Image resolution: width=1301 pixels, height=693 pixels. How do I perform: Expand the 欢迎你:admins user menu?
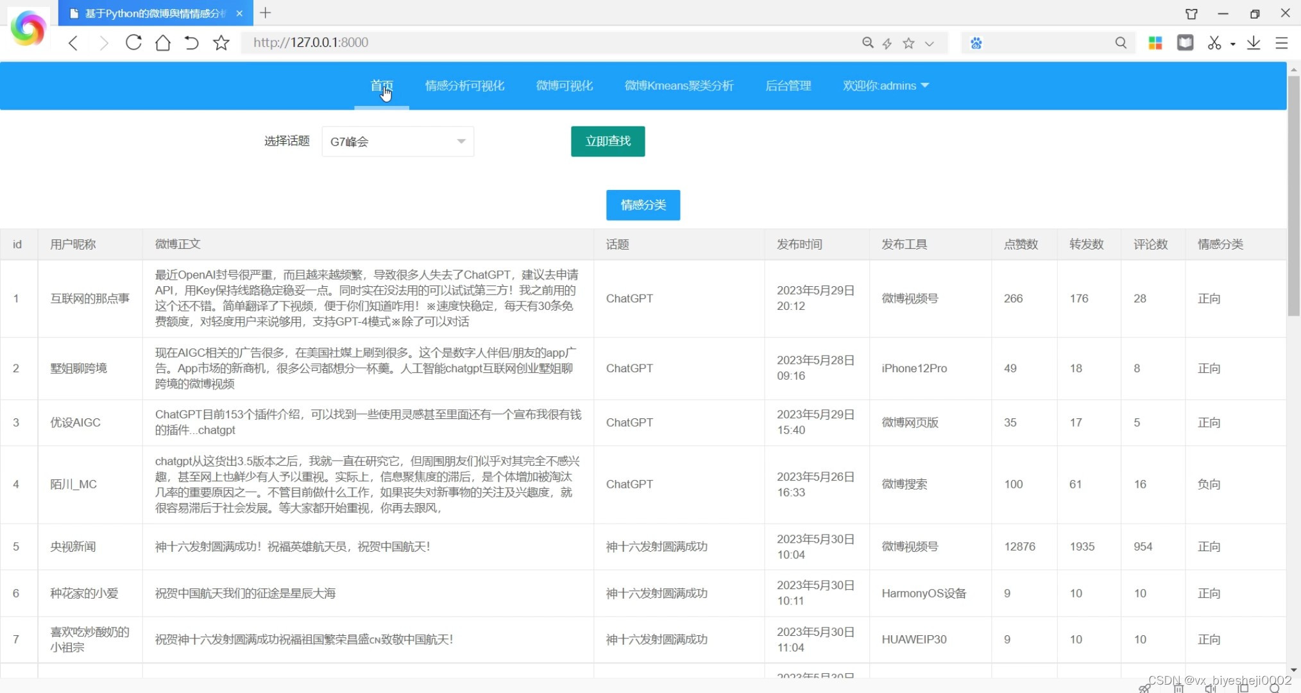point(886,85)
